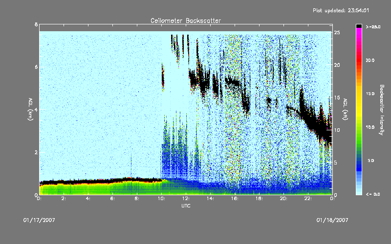Click the "Ceilometer Backscatter" plot title
Viewport: 391px width, 244px height.
click(x=186, y=20)
